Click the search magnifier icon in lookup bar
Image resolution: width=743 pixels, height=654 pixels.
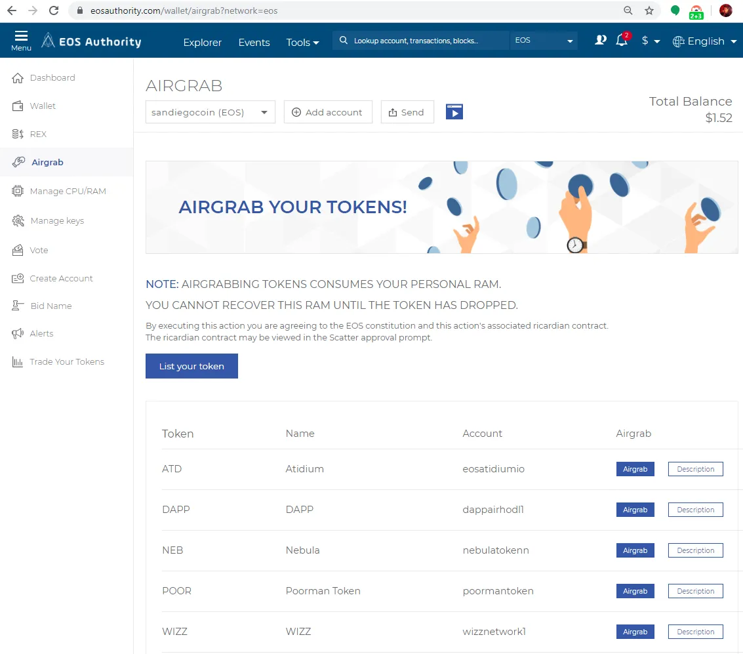344,40
